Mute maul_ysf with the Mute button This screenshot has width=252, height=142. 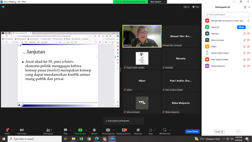[x=241, y=27]
